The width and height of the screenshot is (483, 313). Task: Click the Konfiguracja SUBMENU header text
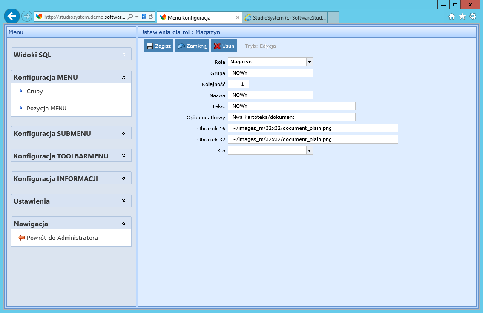[x=52, y=133]
